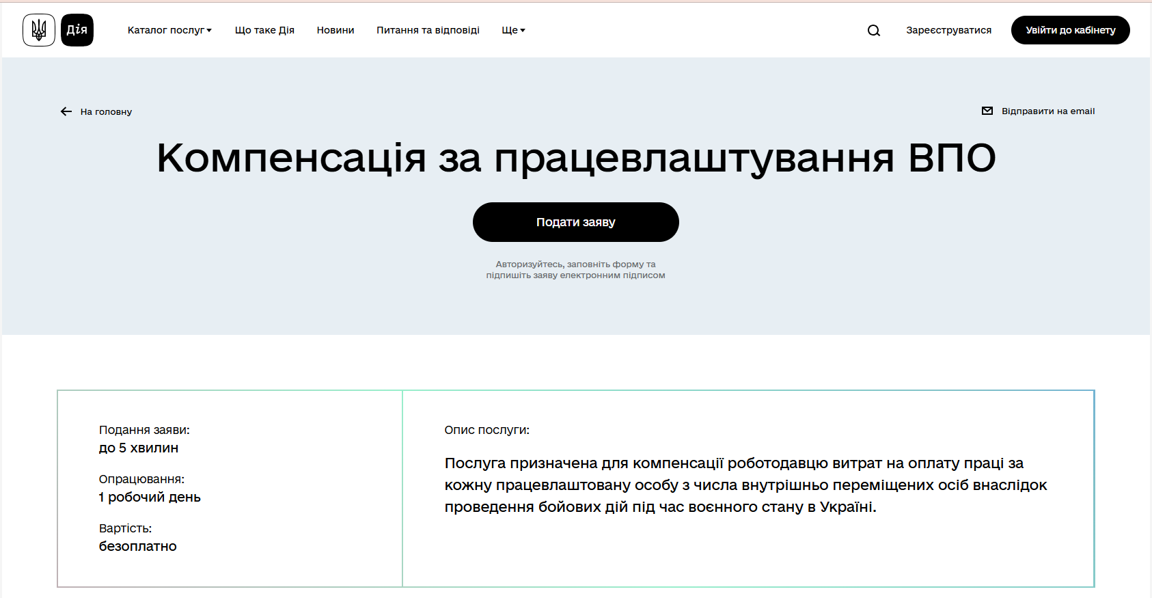This screenshot has height=598, width=1152.
Task: Click the Компенсація за працевлаштування ВПО heading
Action: coord(576,158)
